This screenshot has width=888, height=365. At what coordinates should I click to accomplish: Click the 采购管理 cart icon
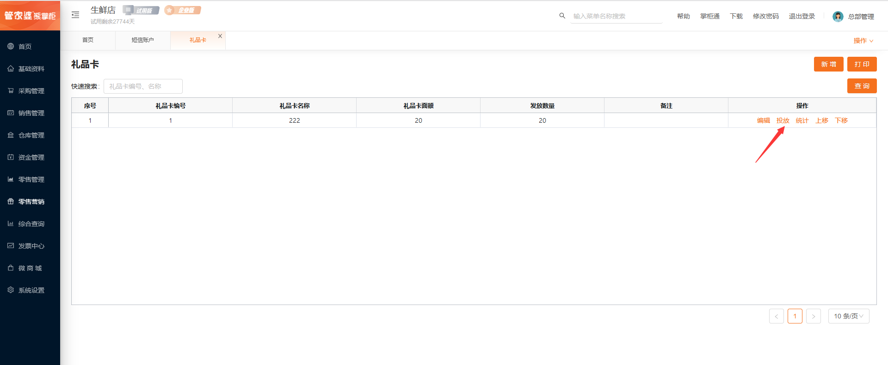11,90
